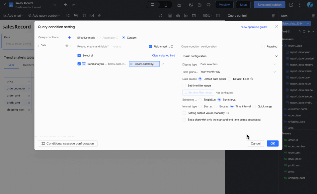Image resolution: width=317 pixels, height=194 pixels.
Task: Choose Quick range interval type
Action: tap(254, 106)
